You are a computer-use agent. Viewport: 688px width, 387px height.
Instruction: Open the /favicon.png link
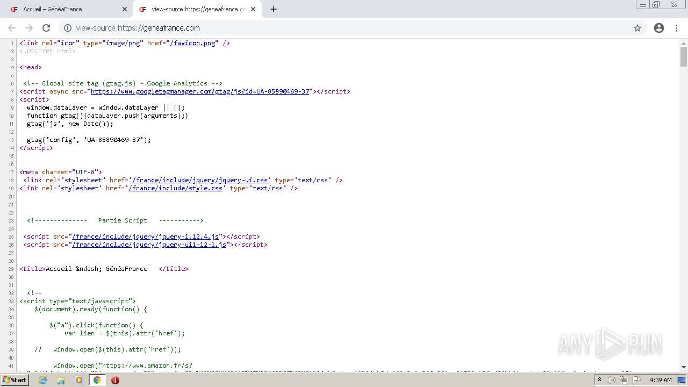coord(192,43)
